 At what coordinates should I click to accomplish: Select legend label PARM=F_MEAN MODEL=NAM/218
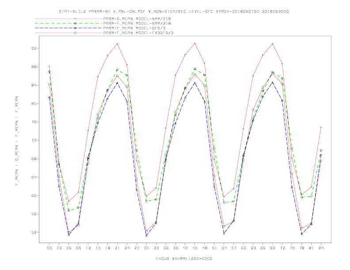coord(137,23)
